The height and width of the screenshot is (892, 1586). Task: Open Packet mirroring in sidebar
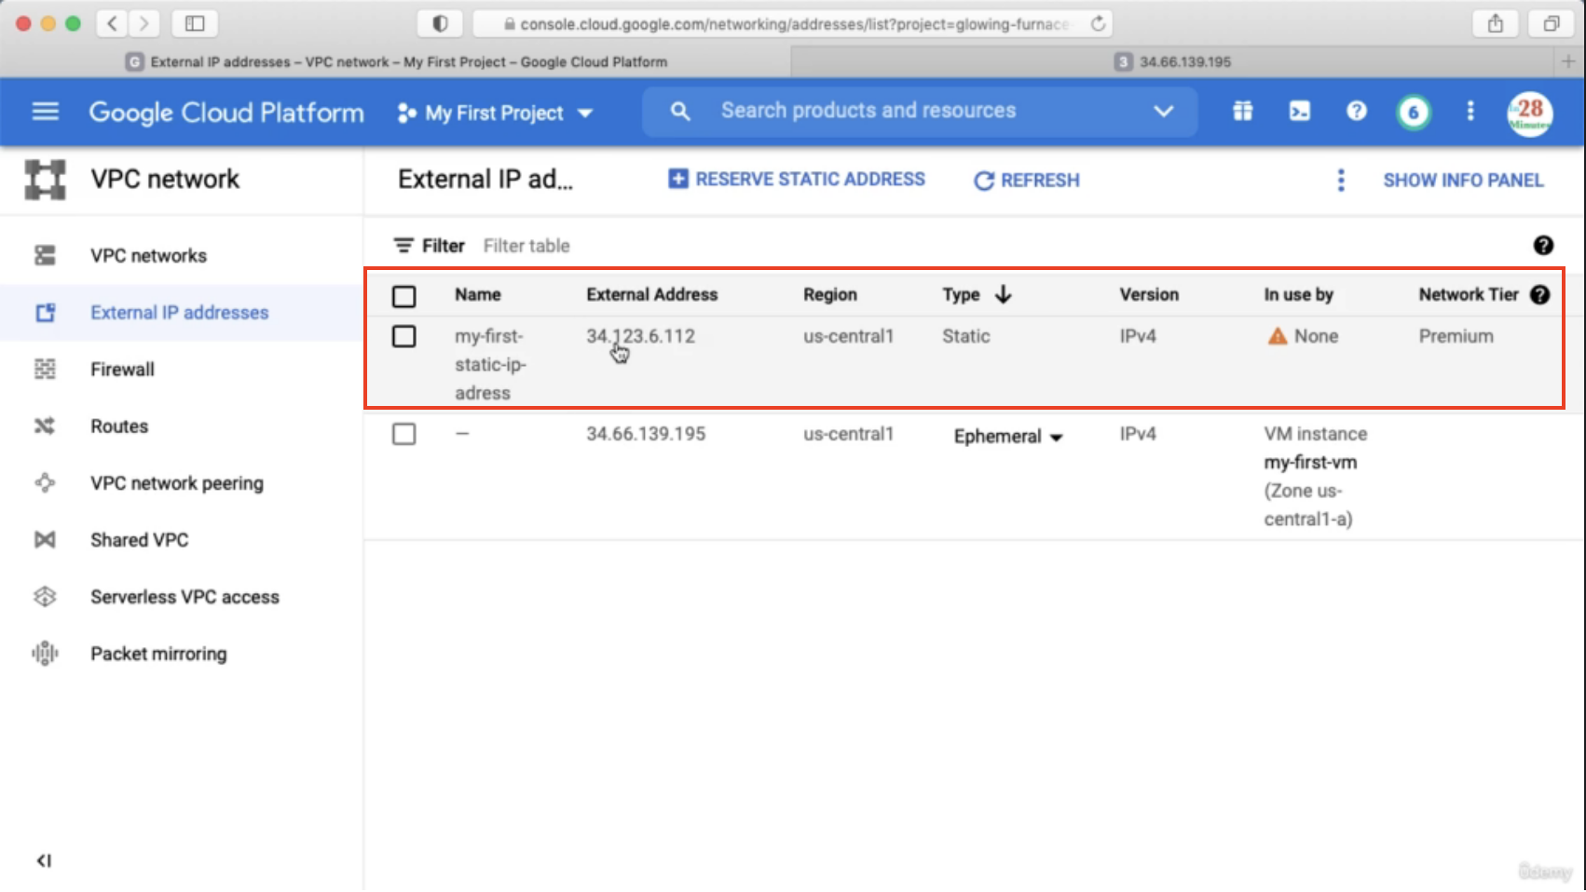158,654
